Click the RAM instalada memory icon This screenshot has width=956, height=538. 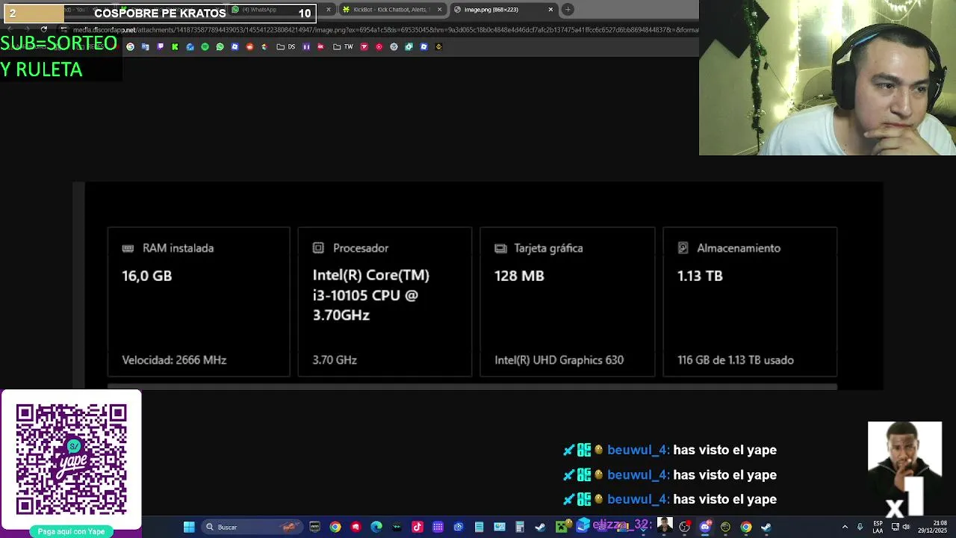click(x=128, y=248)
